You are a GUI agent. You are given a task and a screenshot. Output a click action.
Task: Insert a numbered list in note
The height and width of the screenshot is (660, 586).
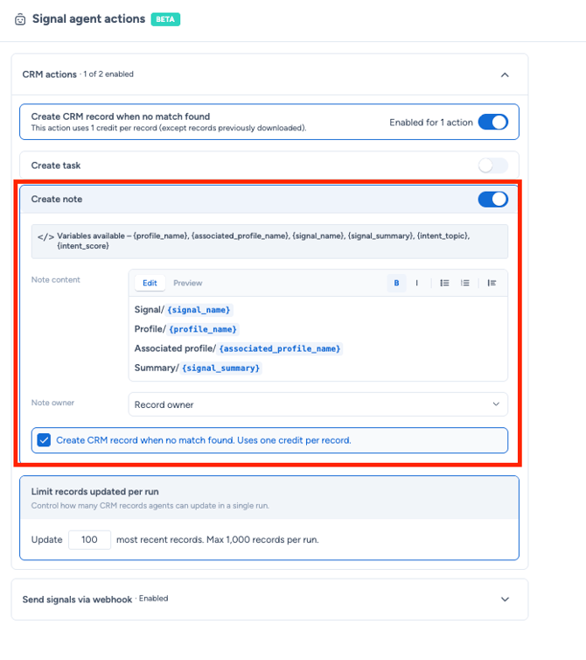(464, 283)
